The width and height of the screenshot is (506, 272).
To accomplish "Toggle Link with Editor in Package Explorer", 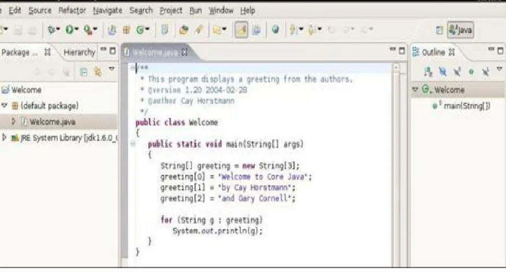I will 97,72.
